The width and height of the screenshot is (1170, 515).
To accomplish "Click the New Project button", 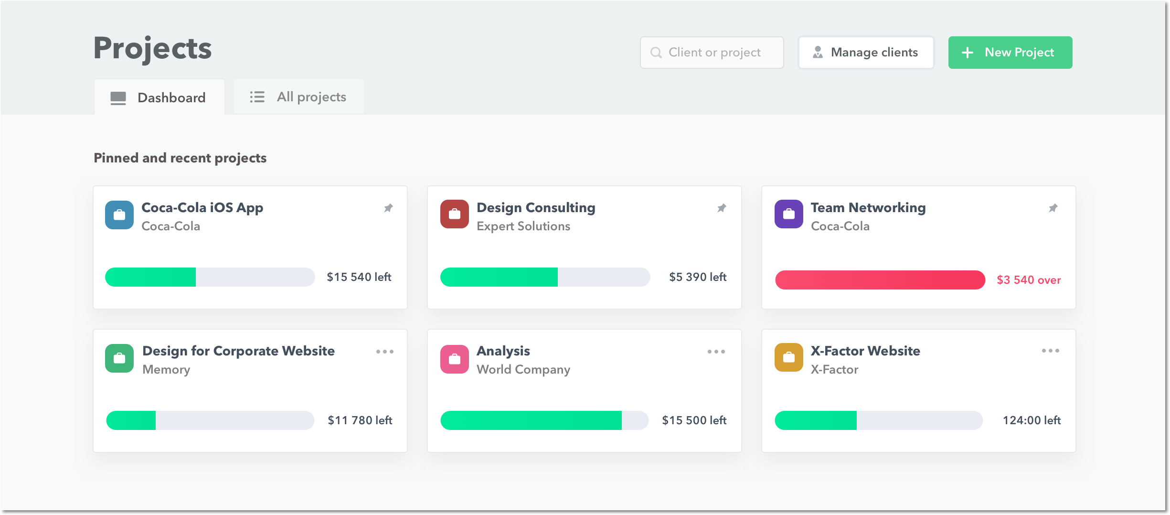I will pyautogui.click(x=1010, y=53).
